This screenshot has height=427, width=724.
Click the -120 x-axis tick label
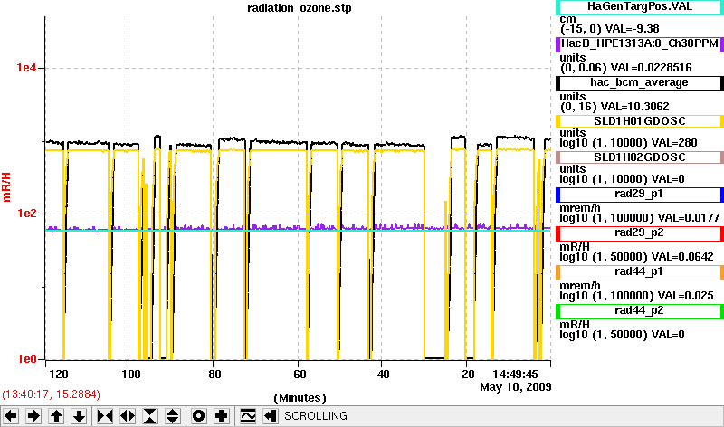tap(56, 374)
